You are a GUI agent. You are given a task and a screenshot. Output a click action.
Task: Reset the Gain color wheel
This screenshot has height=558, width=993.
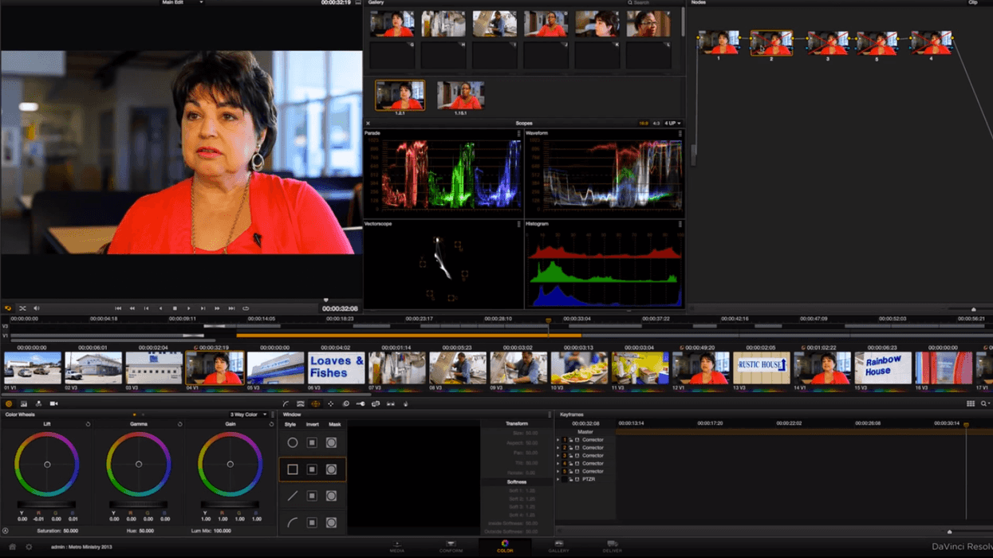tap(271, 424)
